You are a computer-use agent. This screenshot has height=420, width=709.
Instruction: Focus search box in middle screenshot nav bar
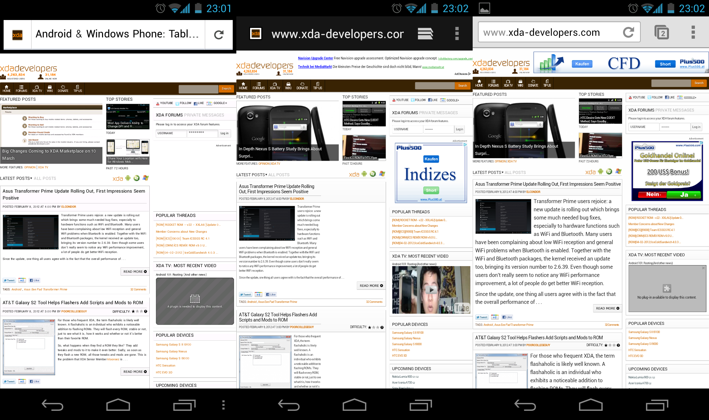pos(435,86)
